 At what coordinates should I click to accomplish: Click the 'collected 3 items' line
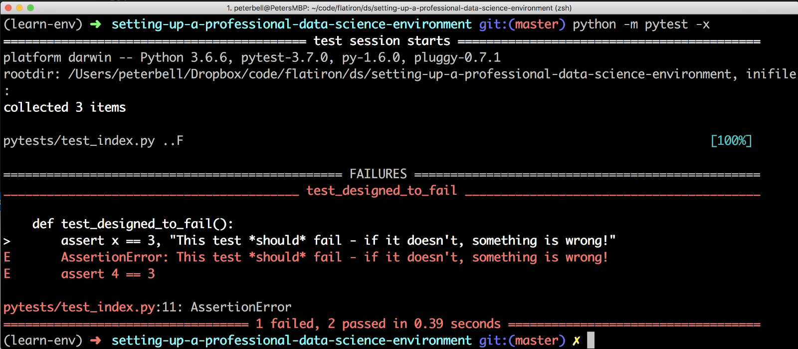click(x=65, y=107)
